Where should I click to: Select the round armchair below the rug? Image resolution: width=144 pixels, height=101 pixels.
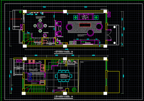(90, 33)
